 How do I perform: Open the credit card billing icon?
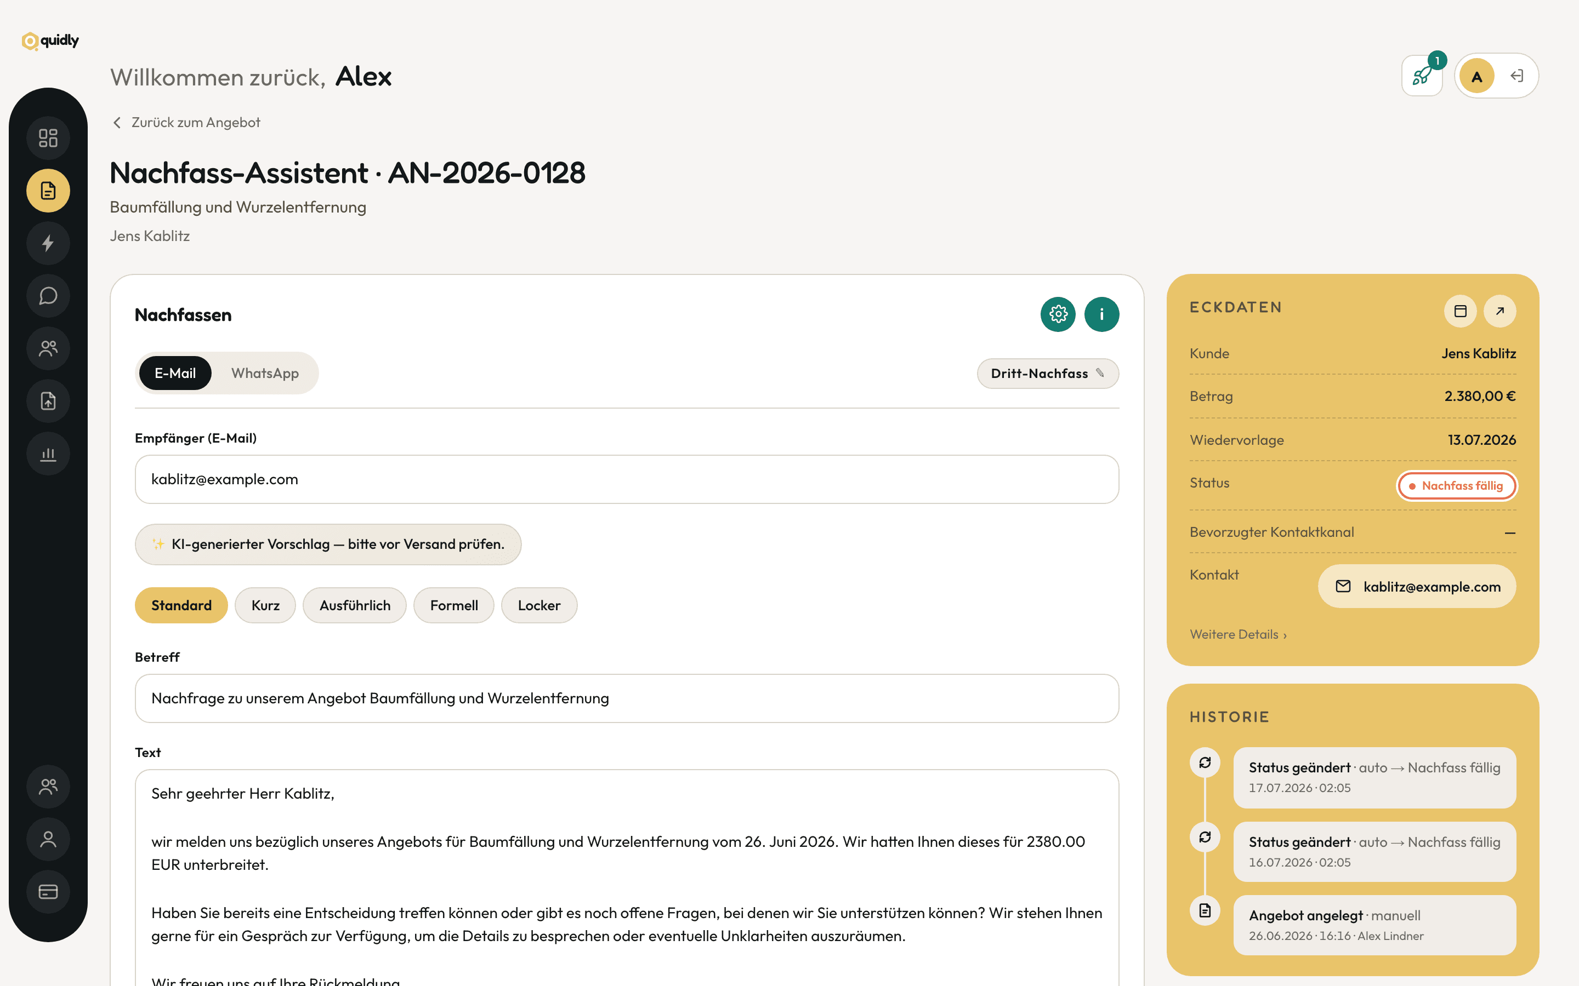click(x=48, y=891)
